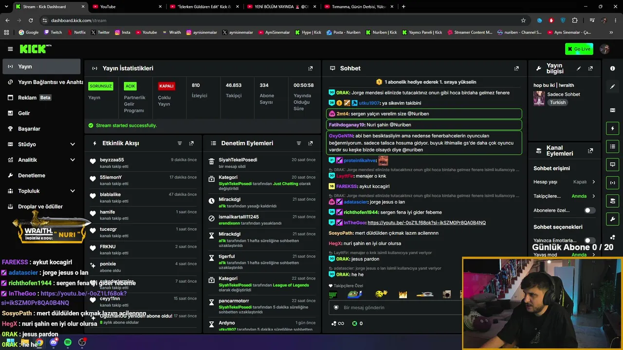Select Yayın in the sidebar
The height and width of the screenshot is (350, 623).
[41, 67]
